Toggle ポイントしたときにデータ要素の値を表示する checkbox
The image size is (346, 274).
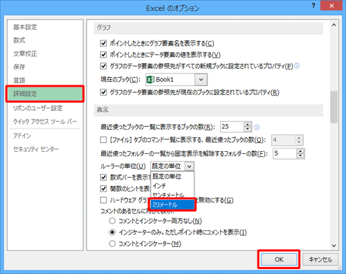(x=103, y=55)
